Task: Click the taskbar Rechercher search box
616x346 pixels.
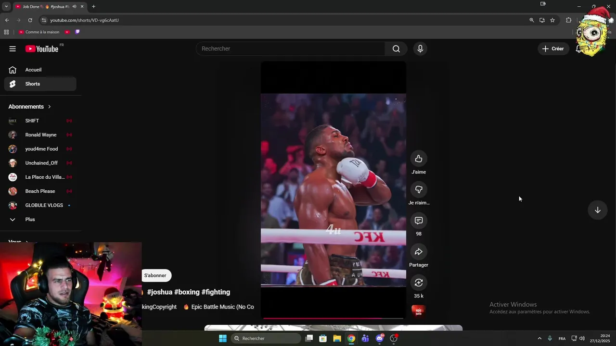Action: 266,338
